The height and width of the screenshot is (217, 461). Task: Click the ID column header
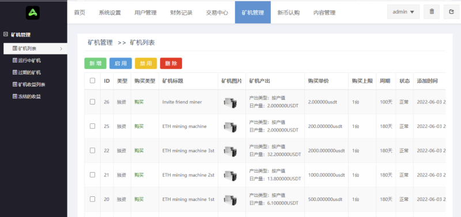coord(107,81)
